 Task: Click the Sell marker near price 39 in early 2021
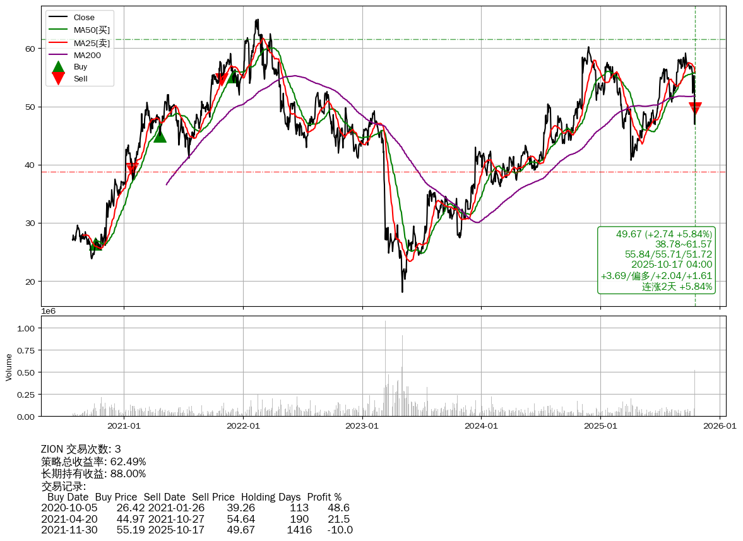pyautogui.click(x=132, y=169)
